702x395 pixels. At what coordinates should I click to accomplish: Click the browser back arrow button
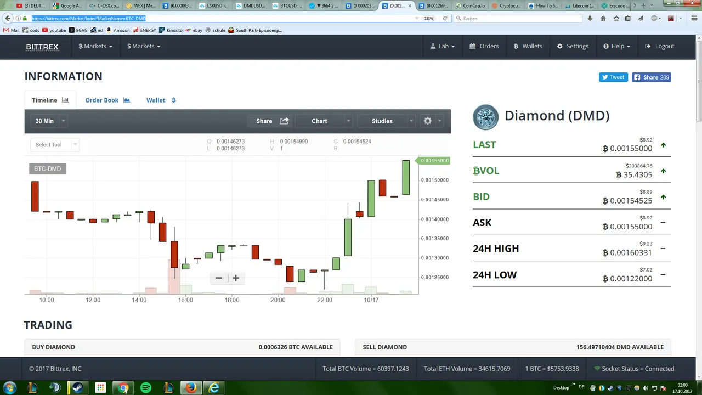(x=7, y=18)
